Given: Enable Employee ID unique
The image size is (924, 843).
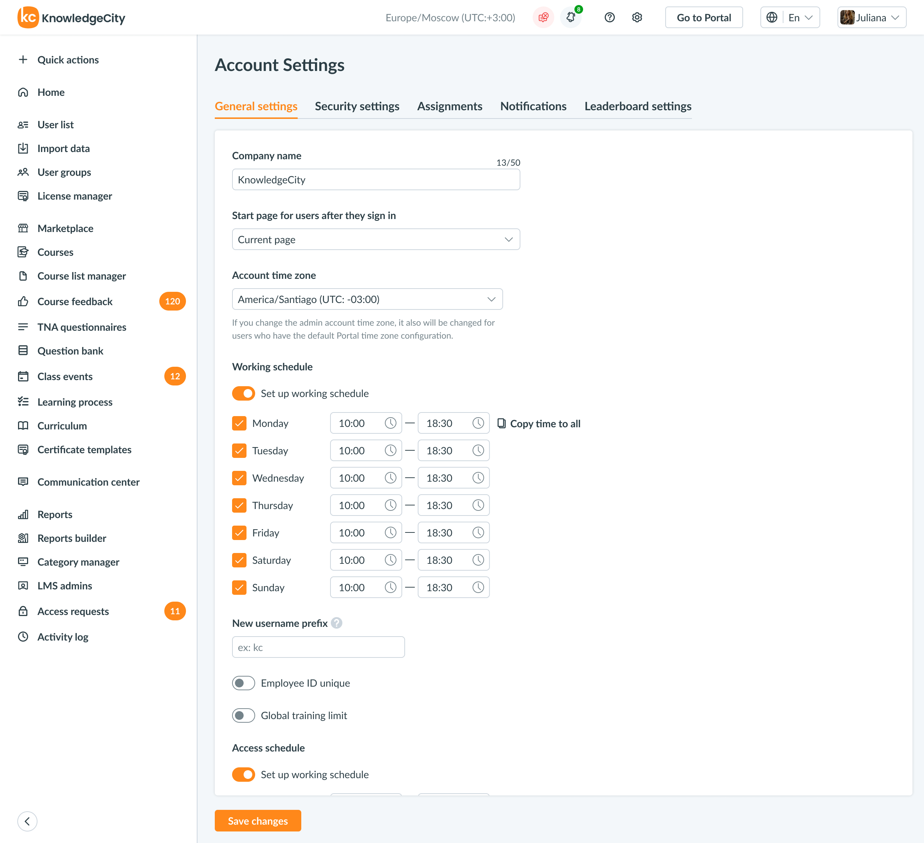Looking at the screenshot, I should [x=243, y=683].
